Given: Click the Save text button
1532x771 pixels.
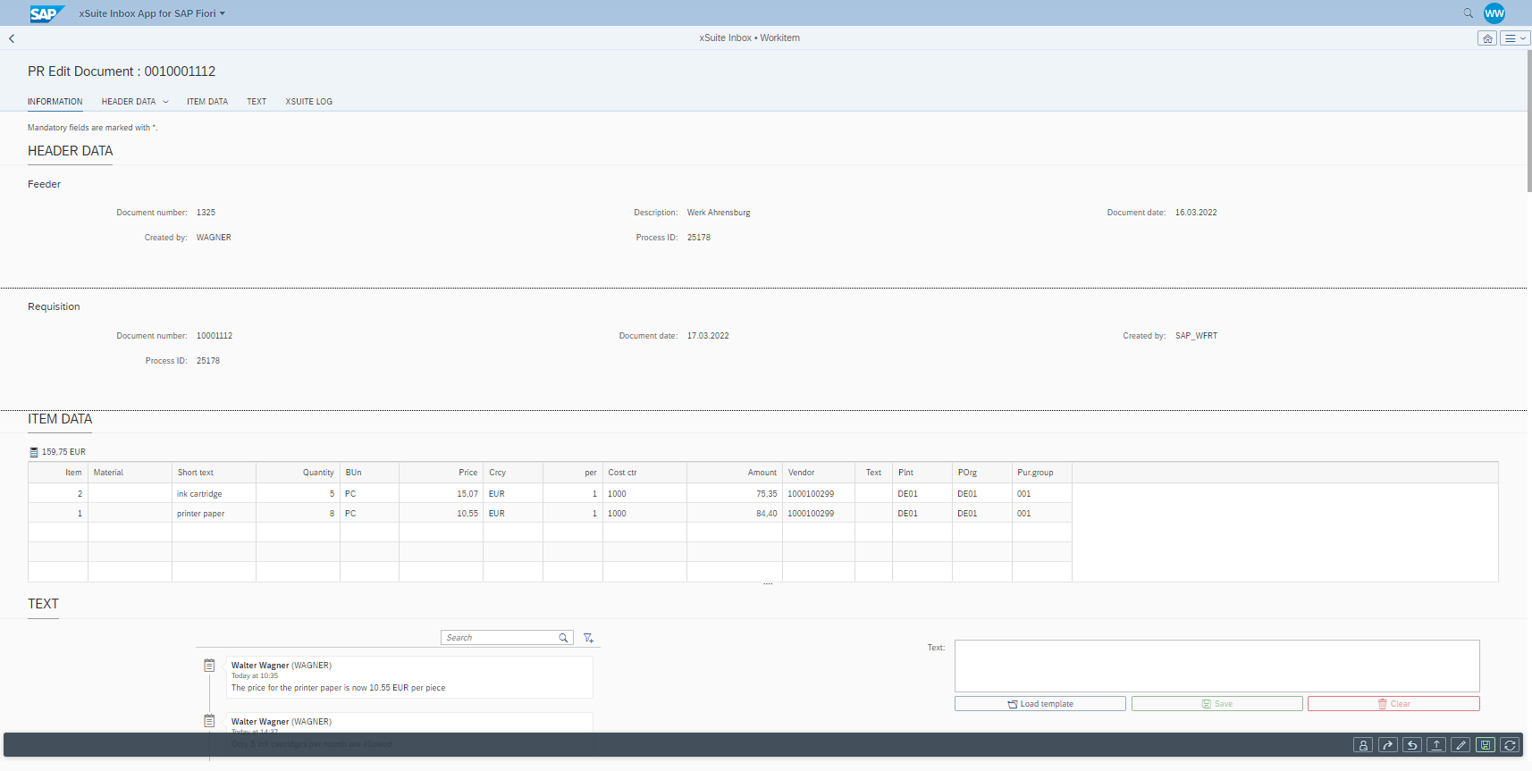Looking at the screenshot, I should click(1216, 704).
